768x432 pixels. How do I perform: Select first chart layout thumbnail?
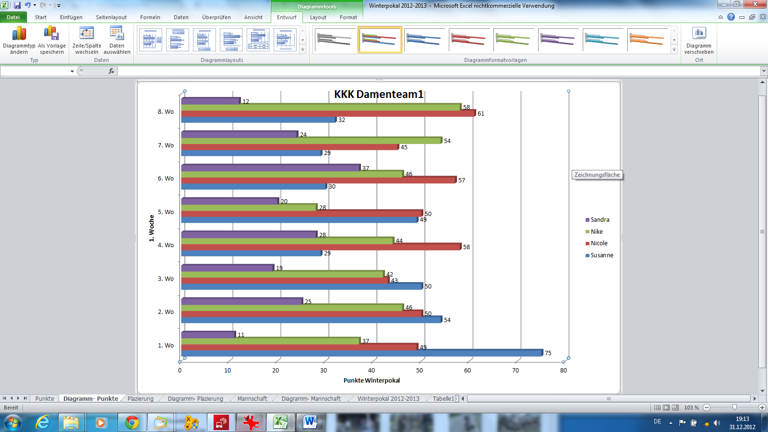[x=150, y=40]
